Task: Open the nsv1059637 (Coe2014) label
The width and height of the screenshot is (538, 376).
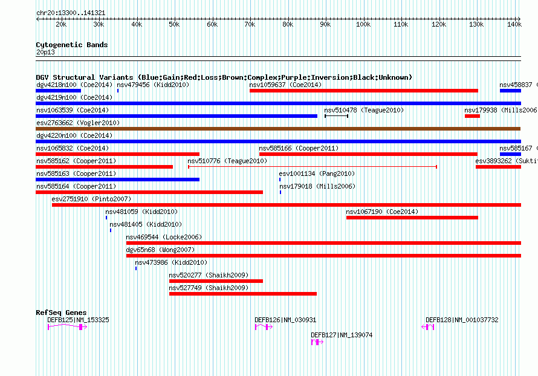Action: pyautogui.click(x=285, y=85)
